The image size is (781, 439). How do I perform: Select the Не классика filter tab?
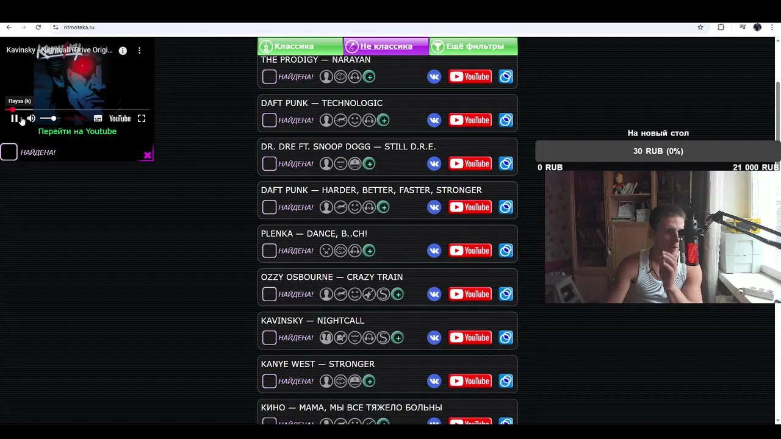click(386, 46)
